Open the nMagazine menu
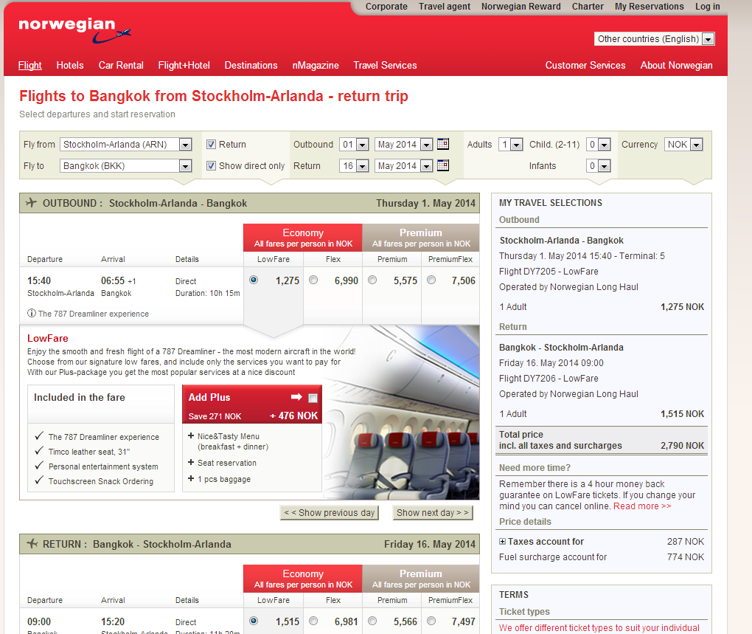The height and width of the screenshot is (634, 752). [316, 65]
